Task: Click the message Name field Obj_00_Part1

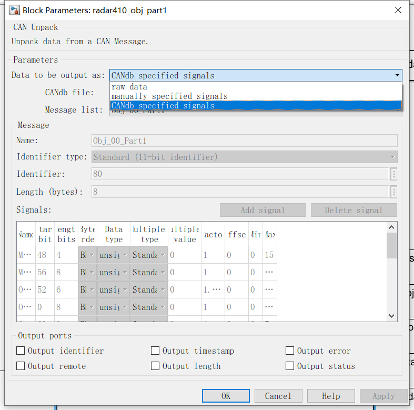Action: pyautogui.click(x=244, y=141)
